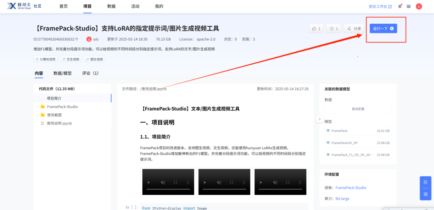This screenshot has width=434, height=210.
Task: Click the cube icon beside FramePack model
Action: click(x=328, y=130)
